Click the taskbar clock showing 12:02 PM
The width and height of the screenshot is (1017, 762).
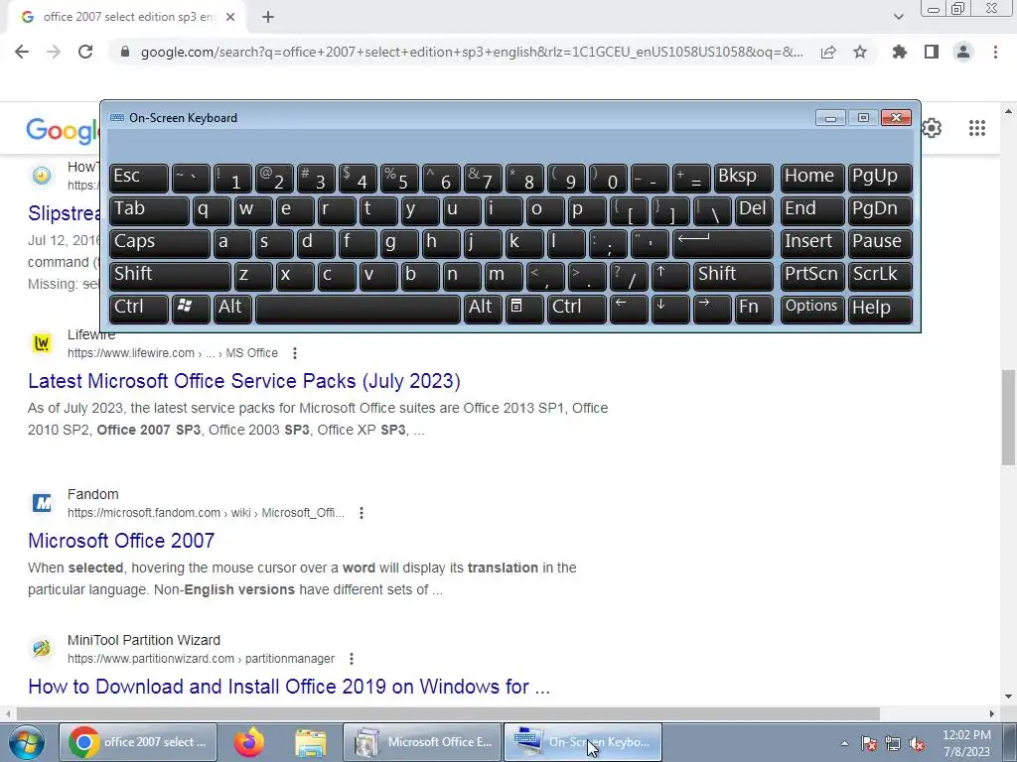(966, 743)
